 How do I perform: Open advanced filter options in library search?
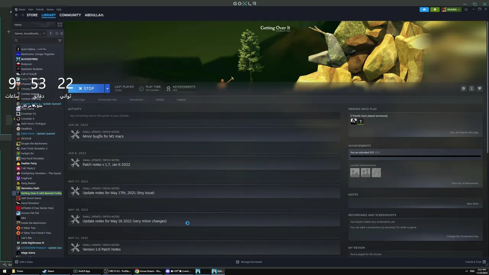tap(60, 40)
